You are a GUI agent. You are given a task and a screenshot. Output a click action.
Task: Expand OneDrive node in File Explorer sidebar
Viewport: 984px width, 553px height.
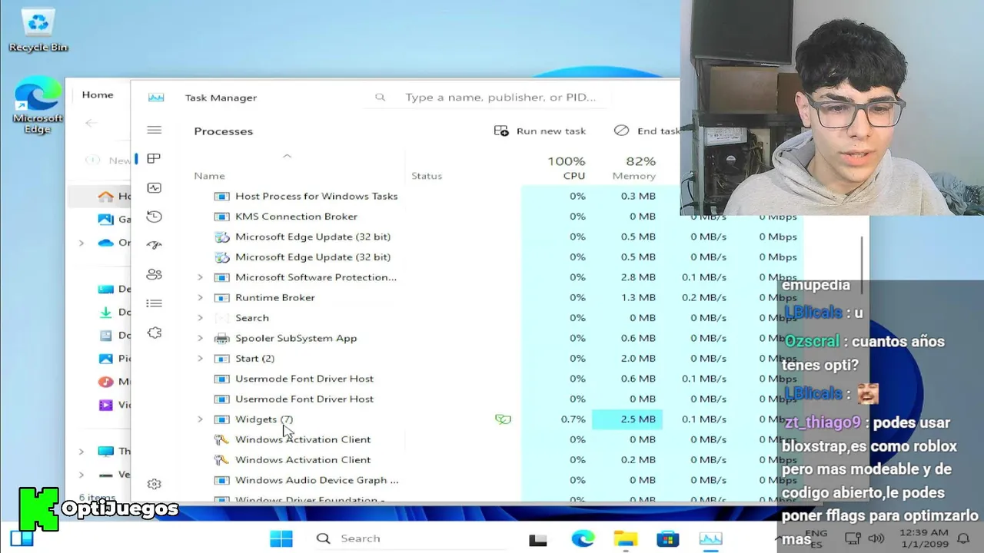(81, 243)
